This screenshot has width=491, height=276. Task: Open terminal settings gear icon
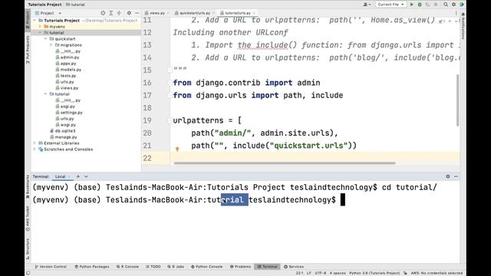click(448, 176)
